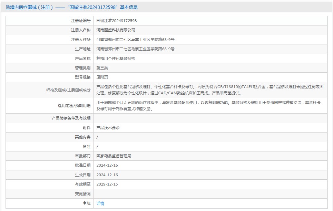Select management category 第三类
Image resolution: width=333 pixels, height=211 pixels.
(x=102, y=68)
